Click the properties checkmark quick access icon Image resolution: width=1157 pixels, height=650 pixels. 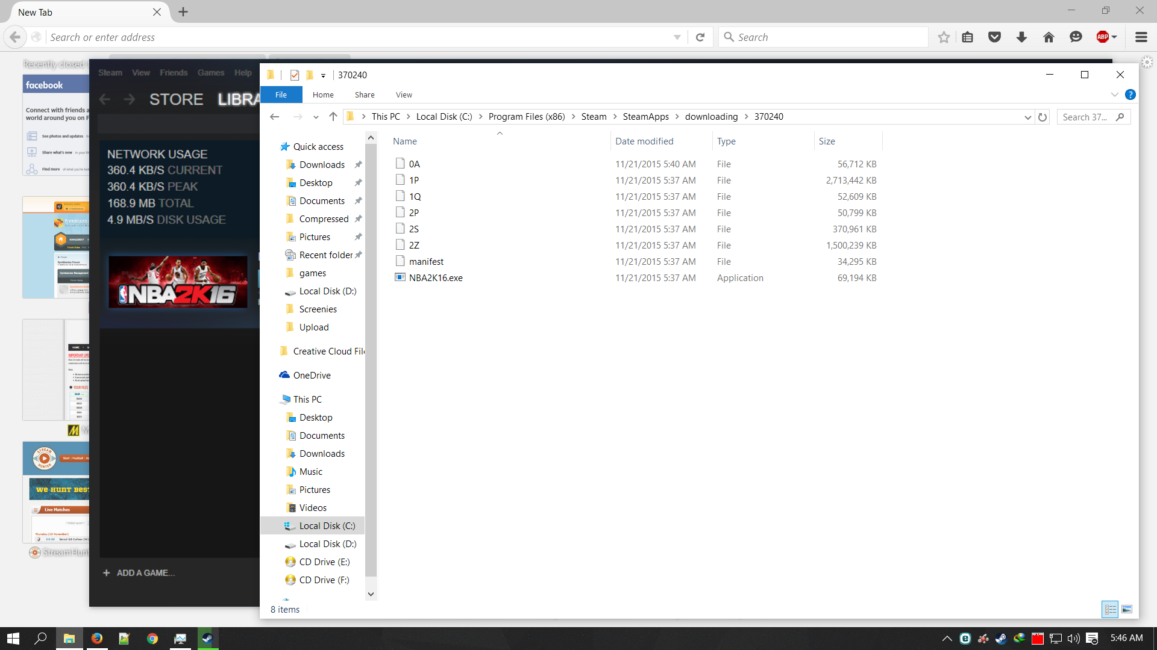click(295, 75)
